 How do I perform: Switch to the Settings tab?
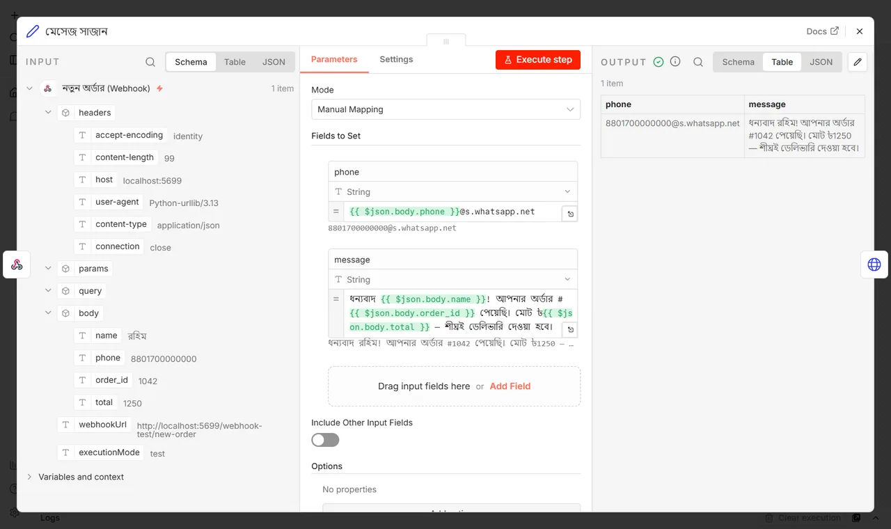396,59
